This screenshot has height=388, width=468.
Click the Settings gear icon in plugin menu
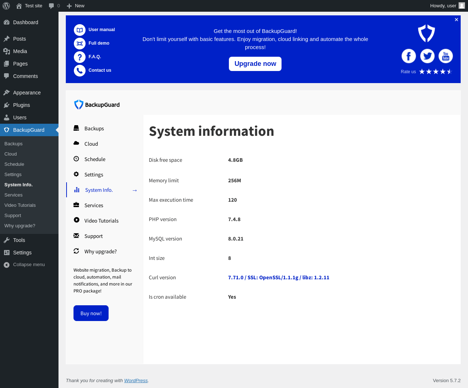coord(76,174)
